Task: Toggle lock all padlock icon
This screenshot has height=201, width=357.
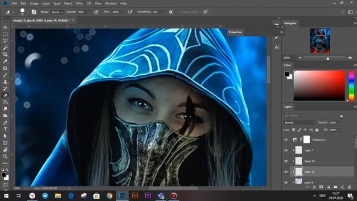Action: click(317, 130)
